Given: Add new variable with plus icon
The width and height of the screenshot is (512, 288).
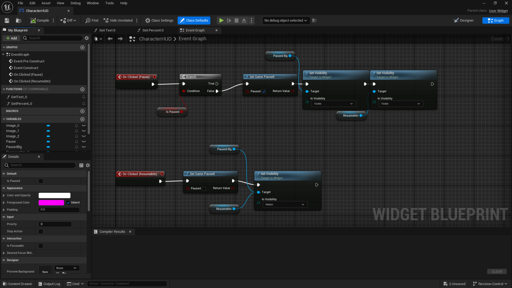Looking at the screenshot, I should [82, 119].
